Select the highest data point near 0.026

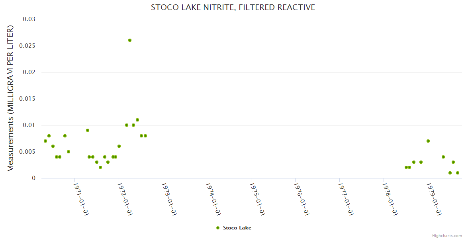(130, 40)
